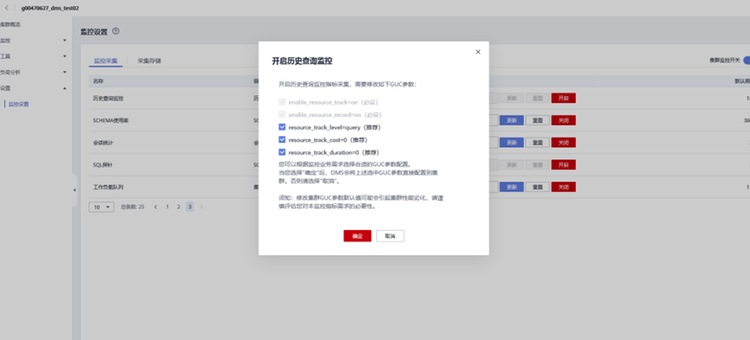The height and width of the screenshot is (340, 750).
Task: Go to page 1 in pagination
Action: pos(167,207)
